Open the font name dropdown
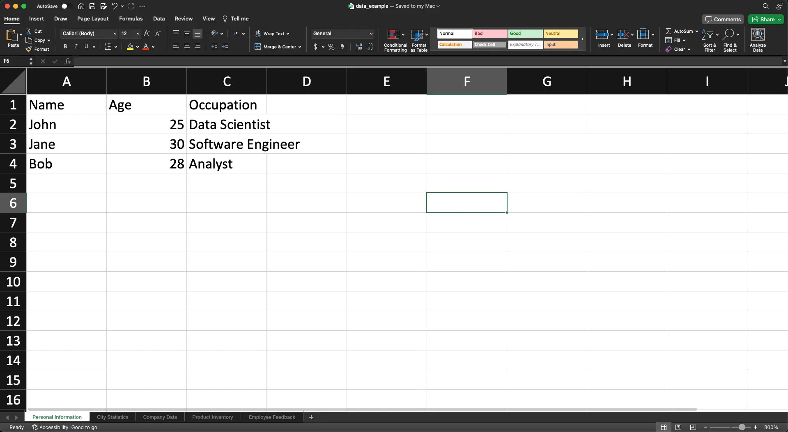Image resolution: width=788 pixels, height=432 pixels. click(115, 34)
